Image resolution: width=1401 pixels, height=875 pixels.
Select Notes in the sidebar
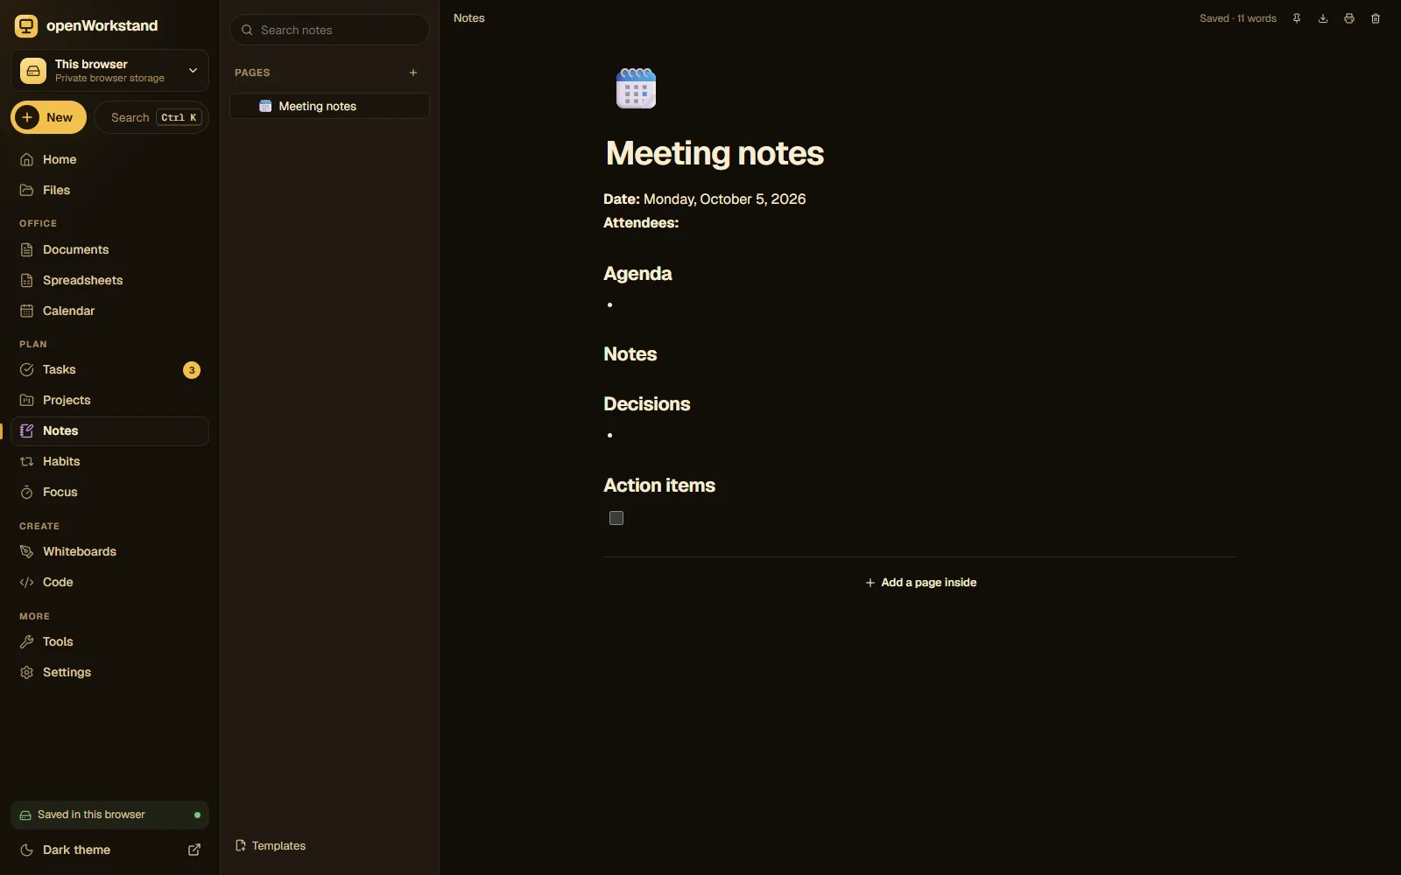pos(109,430)
